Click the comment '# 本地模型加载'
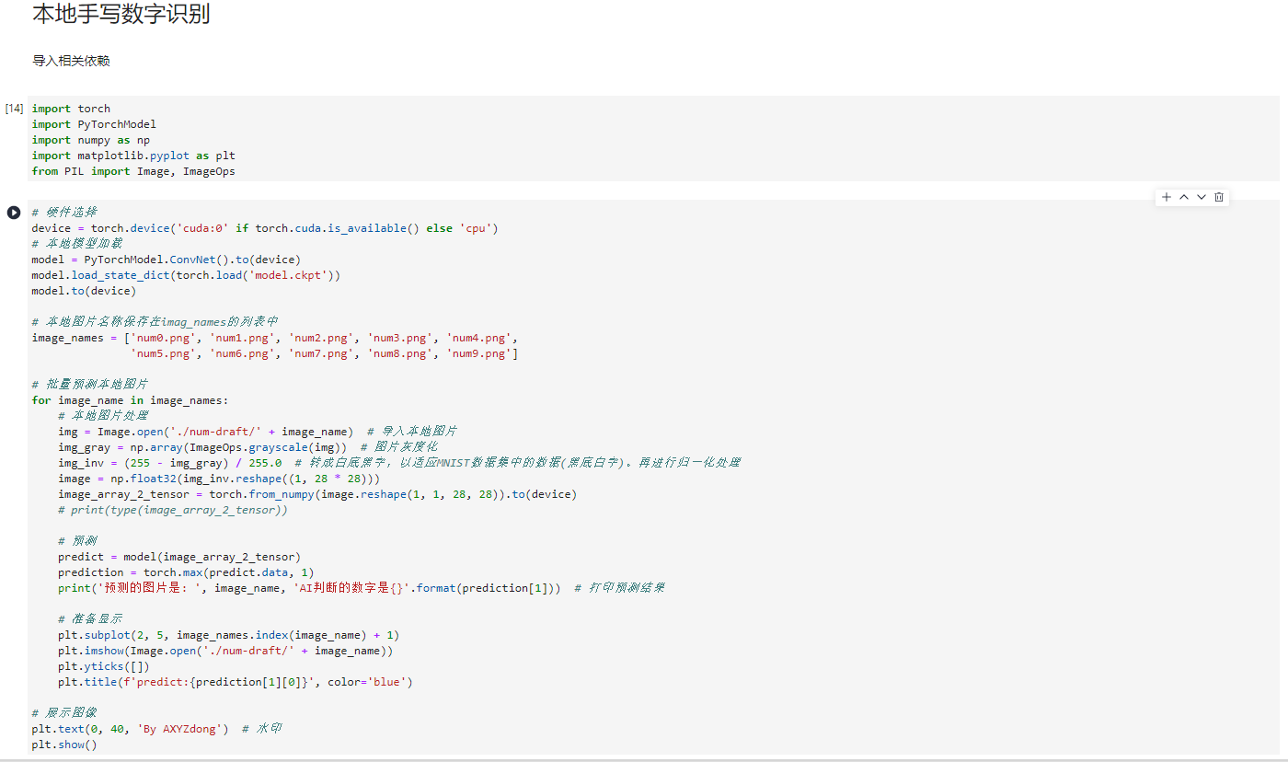 point(77,244)
